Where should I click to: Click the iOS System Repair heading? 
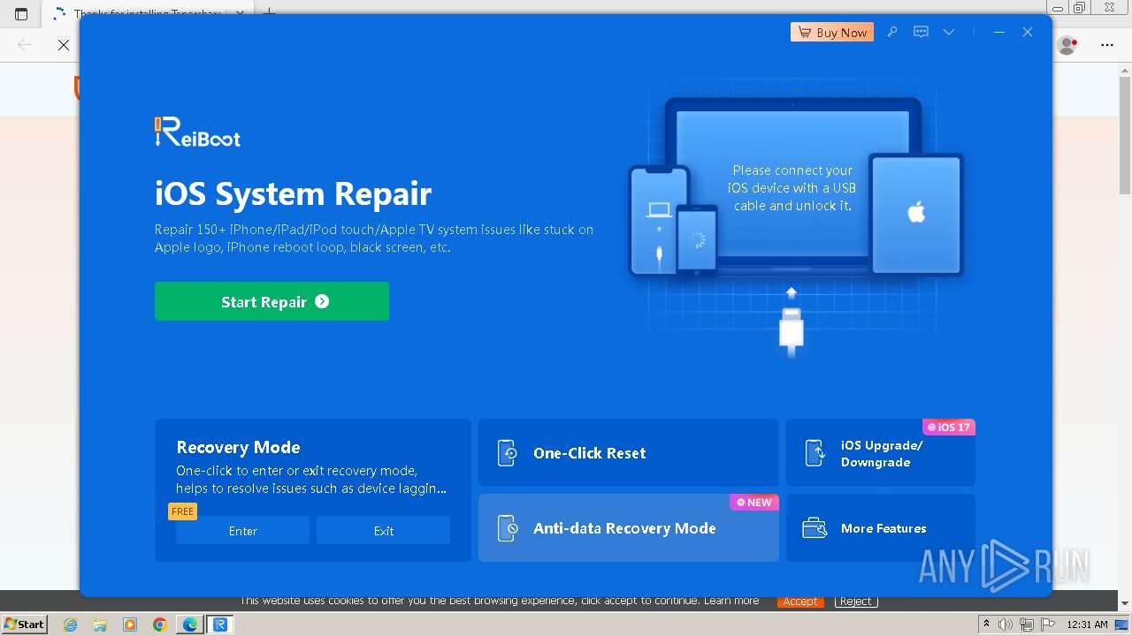(293, 193)
